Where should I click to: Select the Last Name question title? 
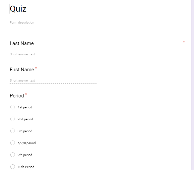point(22,43)
